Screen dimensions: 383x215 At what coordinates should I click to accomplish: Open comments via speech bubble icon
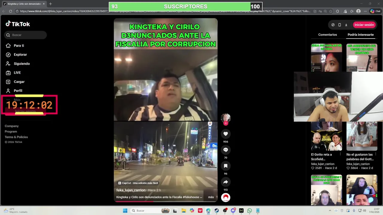point(226,150)
